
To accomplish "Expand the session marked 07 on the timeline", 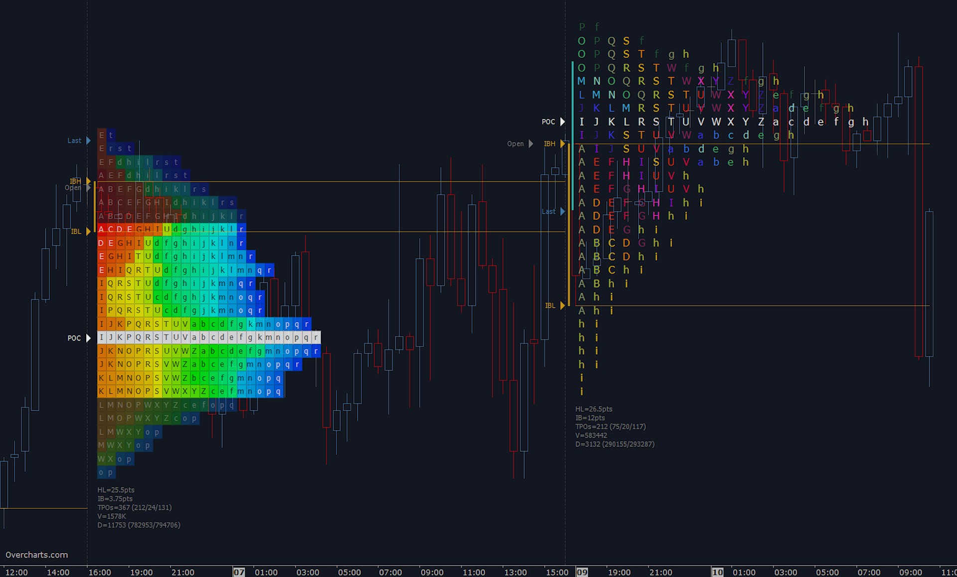I will tap(239, 572).
